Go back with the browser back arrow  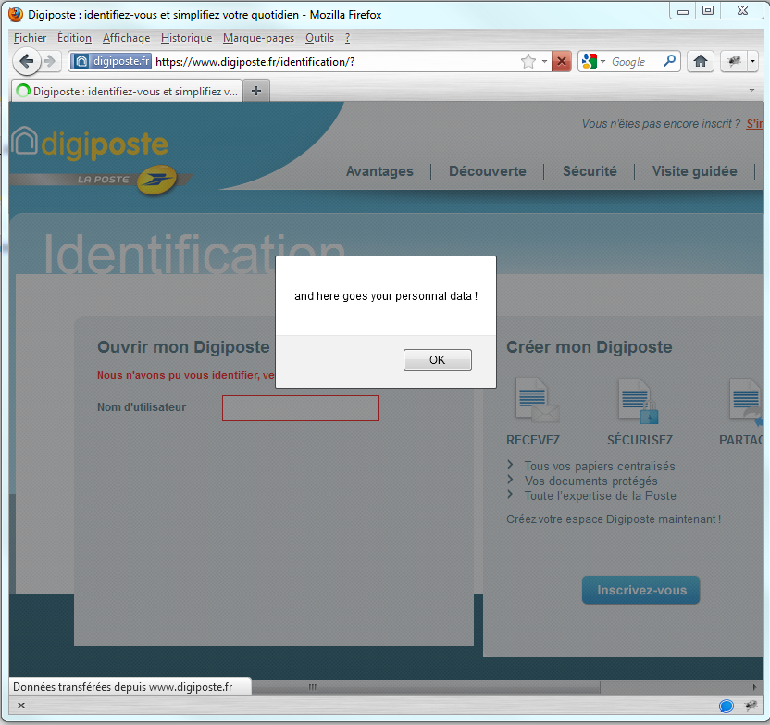pos(26,61)
